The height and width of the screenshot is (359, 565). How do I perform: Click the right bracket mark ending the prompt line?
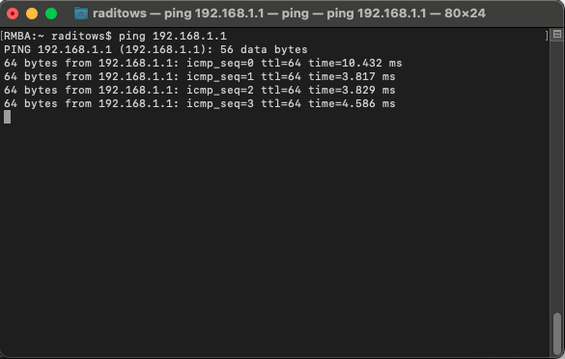click(547, 36)
